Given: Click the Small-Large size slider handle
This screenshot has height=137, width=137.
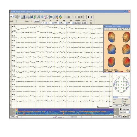Looking at the screenshot, I should pos(16,21).
